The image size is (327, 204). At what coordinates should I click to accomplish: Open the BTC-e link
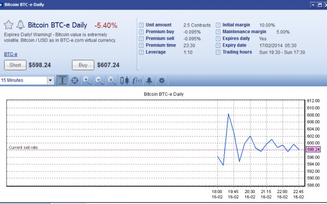coord(10,54)
